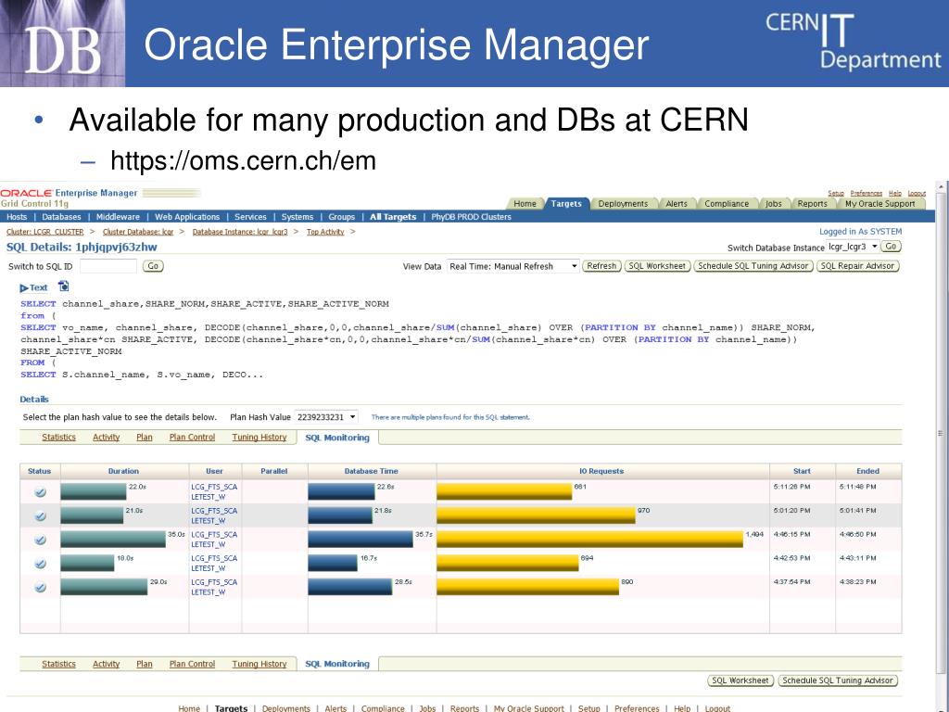Expand the Text disclosure triangle

pos(23,288)
